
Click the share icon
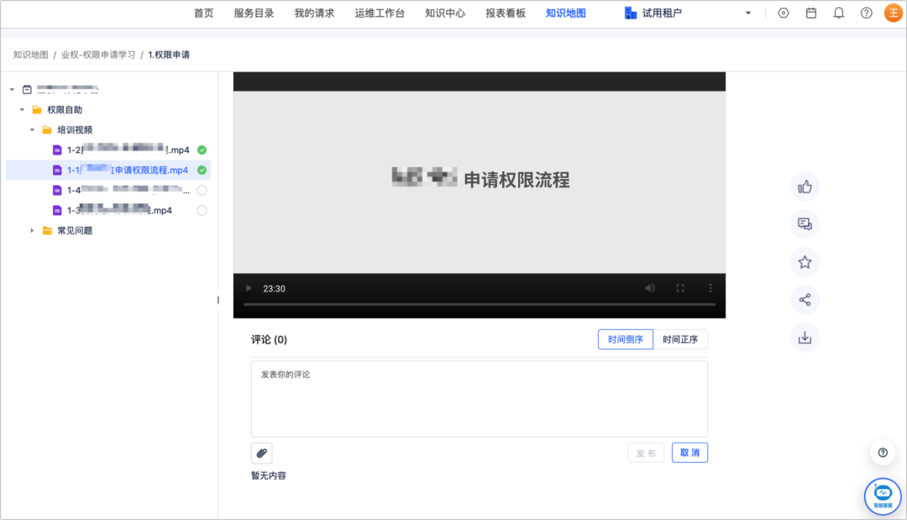point(805,300)
